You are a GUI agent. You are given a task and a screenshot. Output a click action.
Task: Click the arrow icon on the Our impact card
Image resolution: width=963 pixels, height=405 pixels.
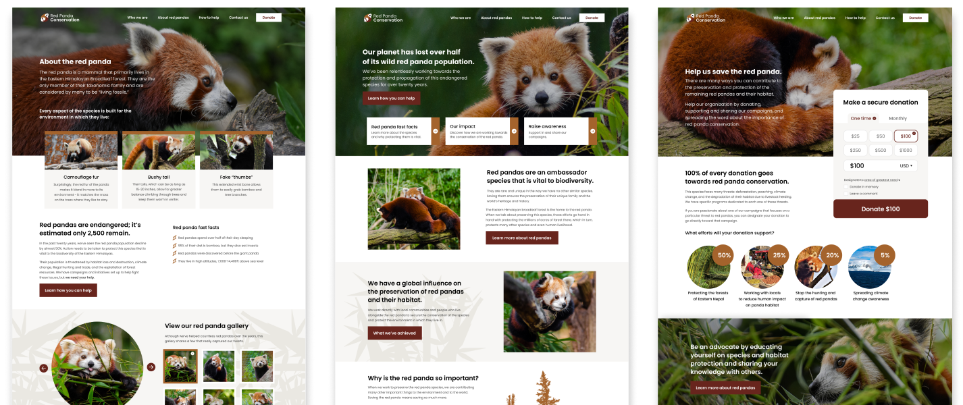[x=514, y=130]
